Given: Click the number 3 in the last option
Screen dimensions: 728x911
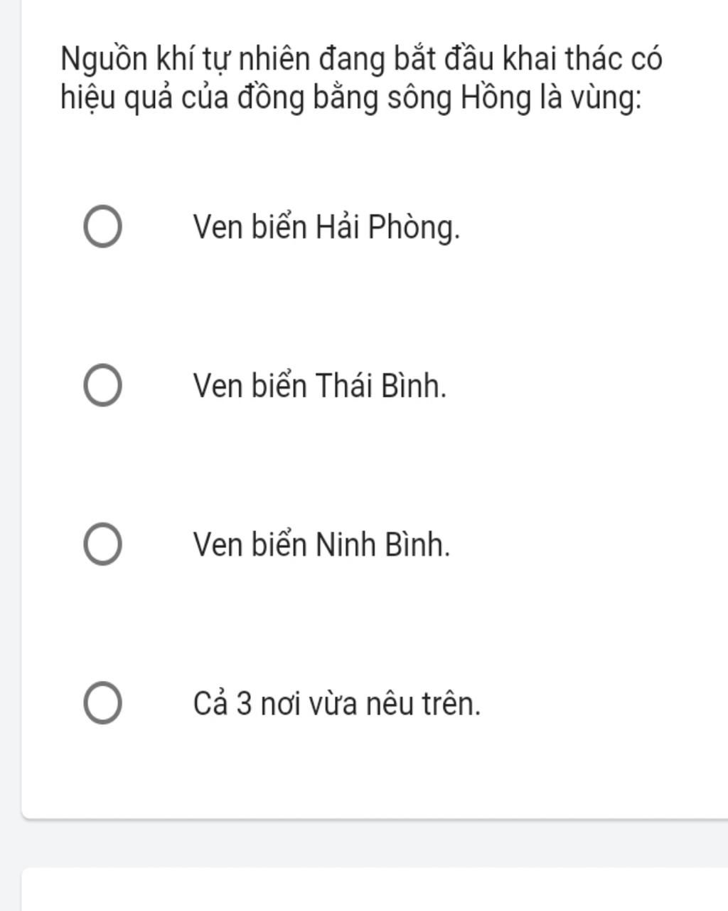Looking at the screenshot, I should (x=244, y=704).
